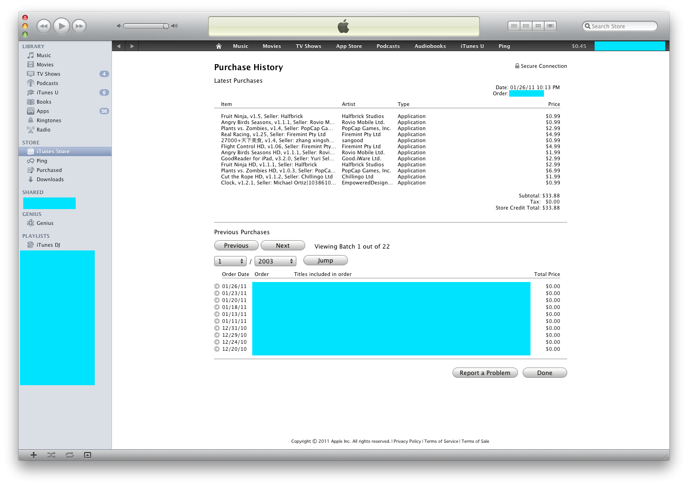
Task: Select Radio in the sidebar
Action: click(43, 130)
